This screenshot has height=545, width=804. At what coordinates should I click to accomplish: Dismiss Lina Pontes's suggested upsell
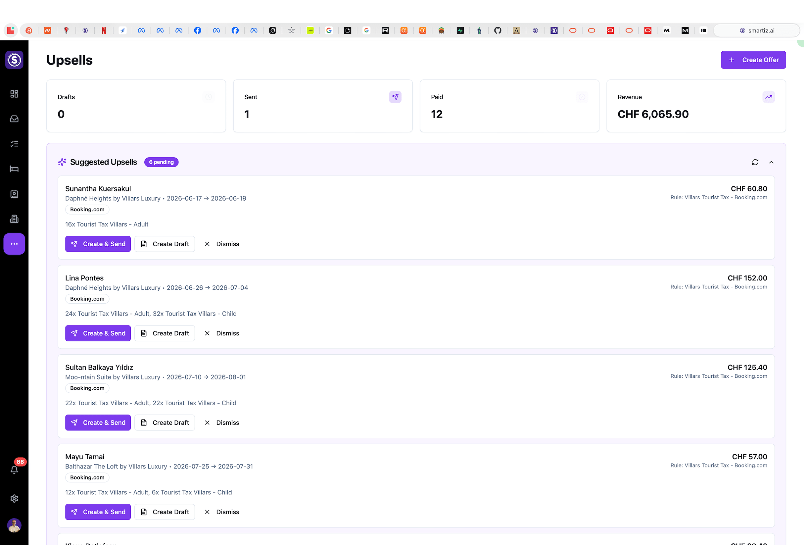[x=222, y=333]
